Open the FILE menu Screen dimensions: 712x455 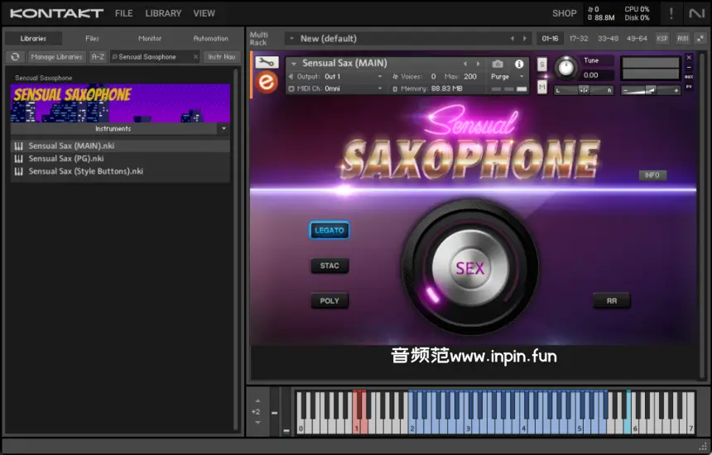[123, 13]
